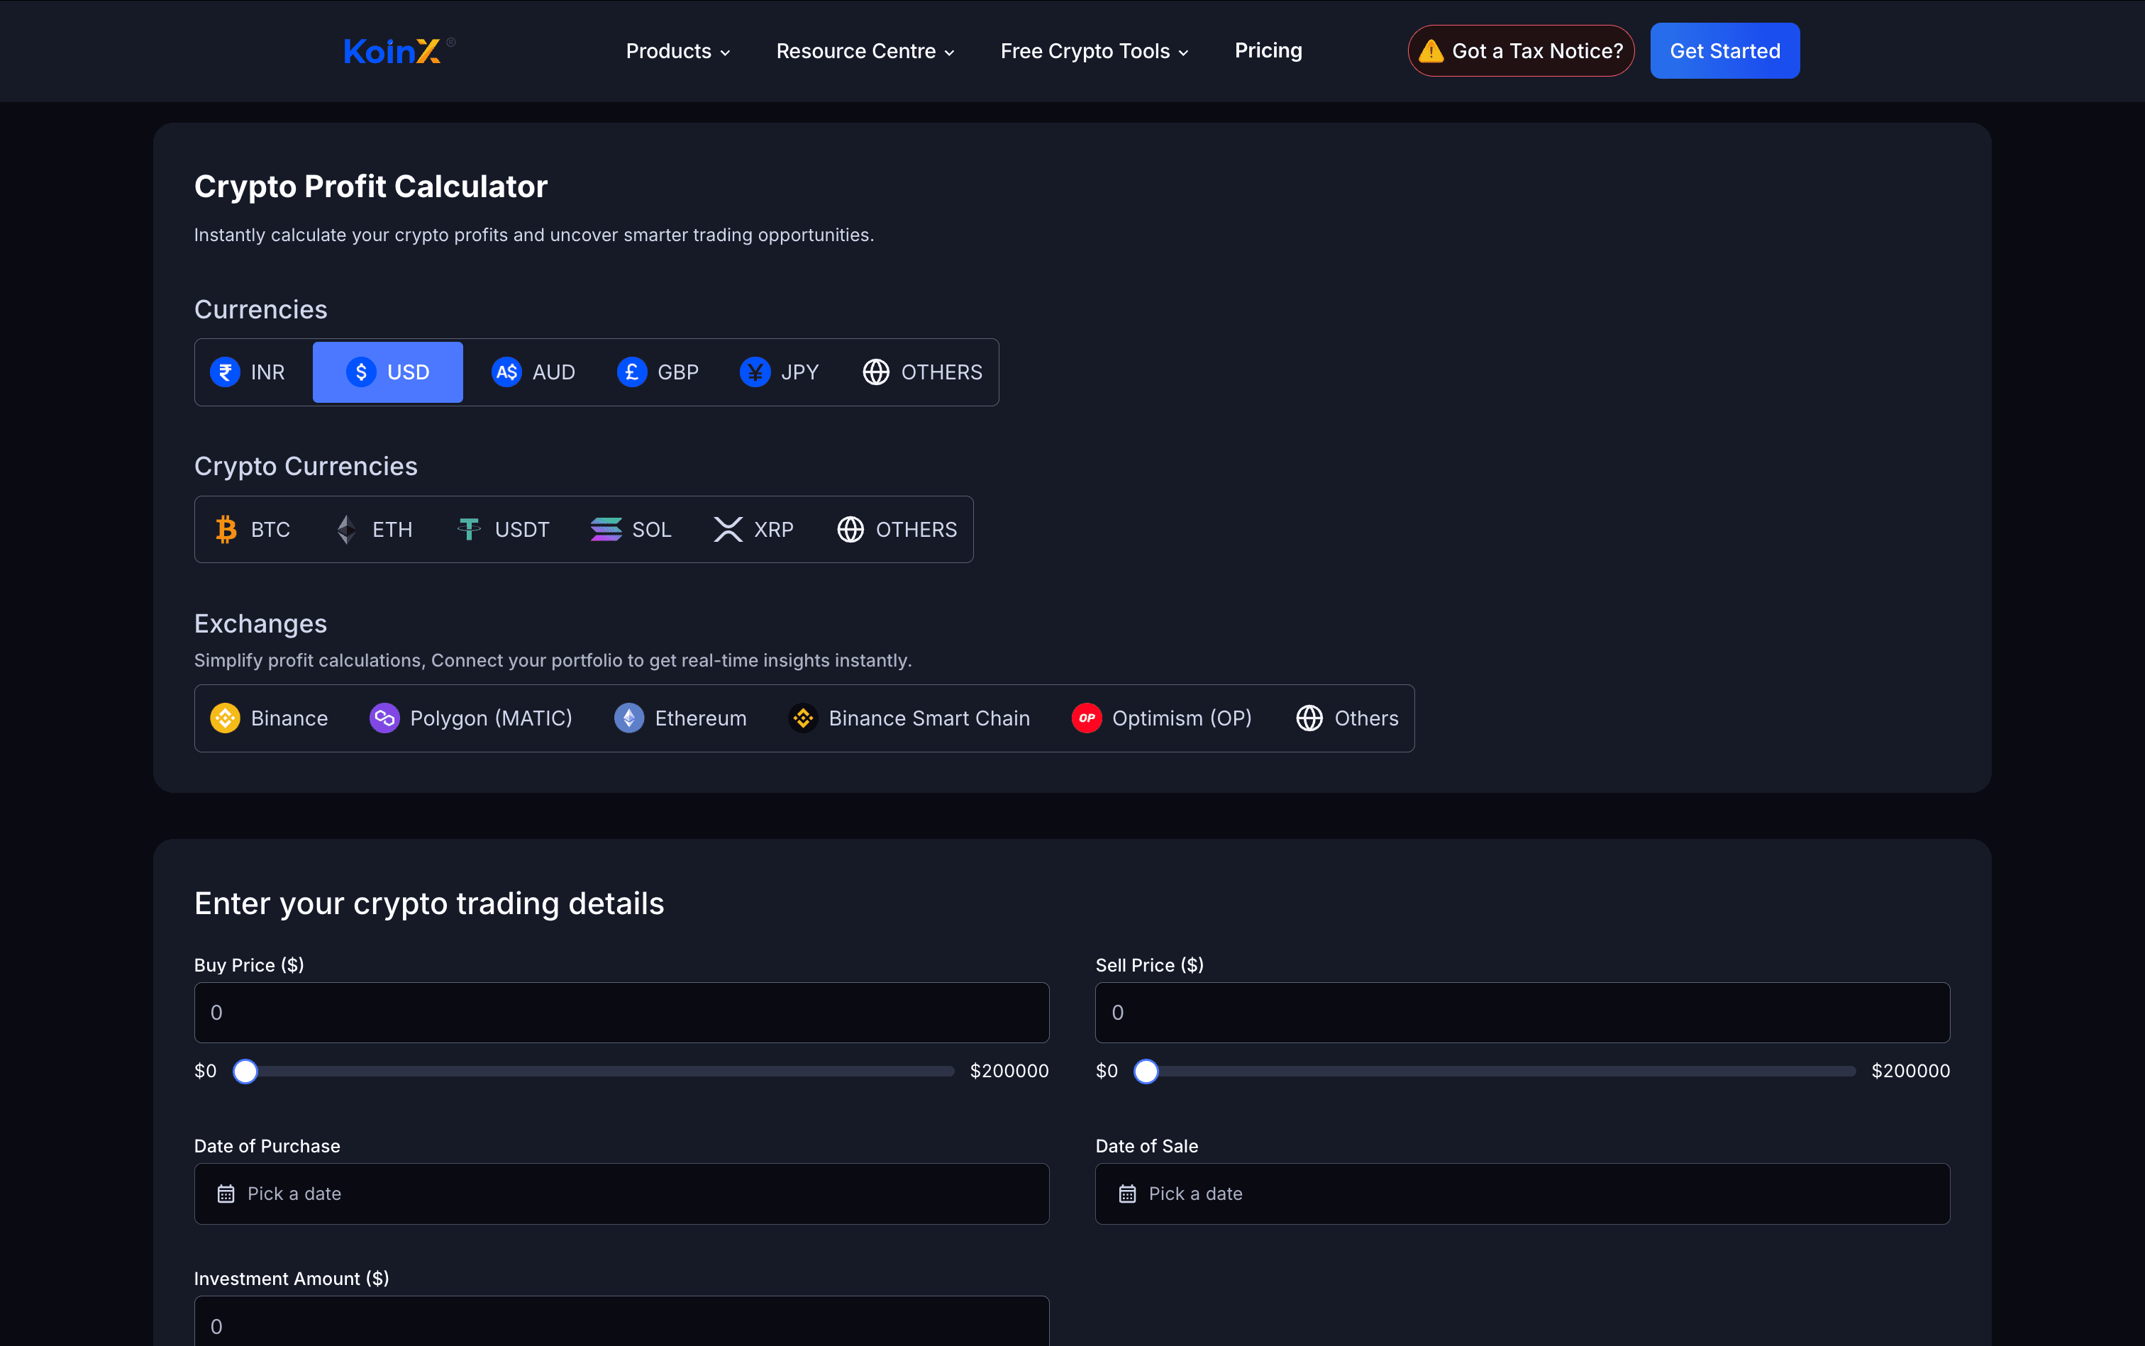Click the Tether USDT icon

(468, 530)
